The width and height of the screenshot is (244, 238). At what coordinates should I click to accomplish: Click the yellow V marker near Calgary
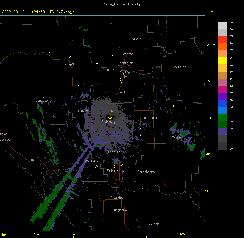[121, 165]
